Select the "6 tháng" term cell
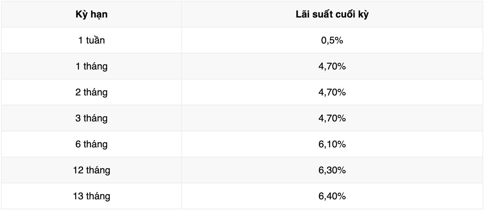The height and width of the screenshot is (212, 485). coord(91,144)
